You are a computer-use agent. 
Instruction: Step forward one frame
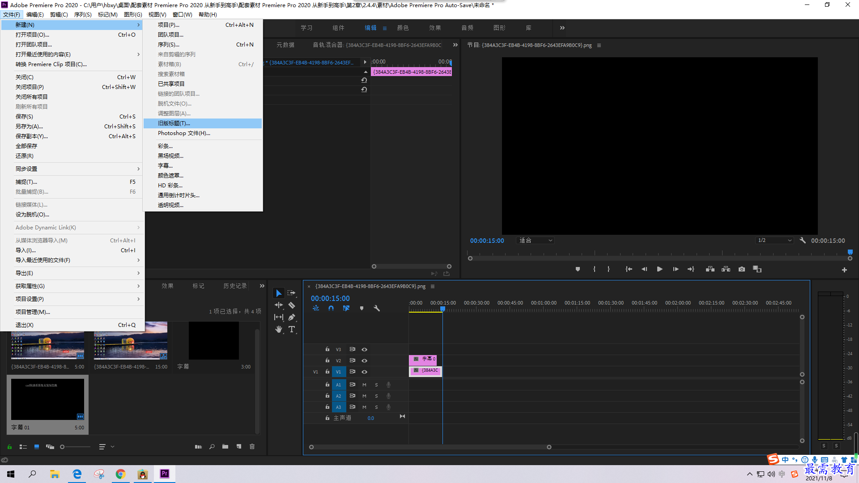tap(676, 269)
